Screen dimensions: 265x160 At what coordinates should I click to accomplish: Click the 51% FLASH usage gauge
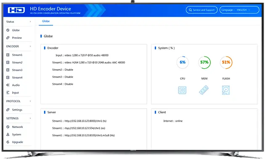226,62
